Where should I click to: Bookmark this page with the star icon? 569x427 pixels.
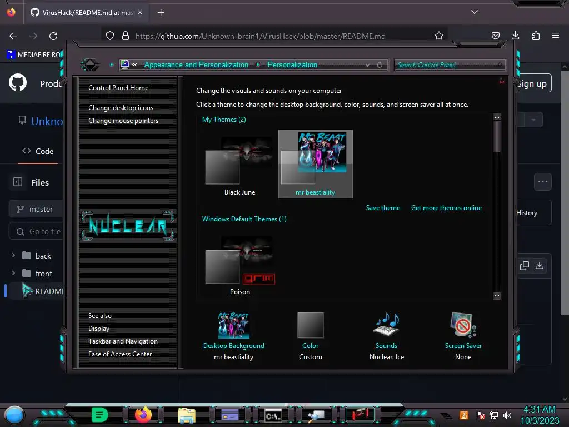point(439,36)
